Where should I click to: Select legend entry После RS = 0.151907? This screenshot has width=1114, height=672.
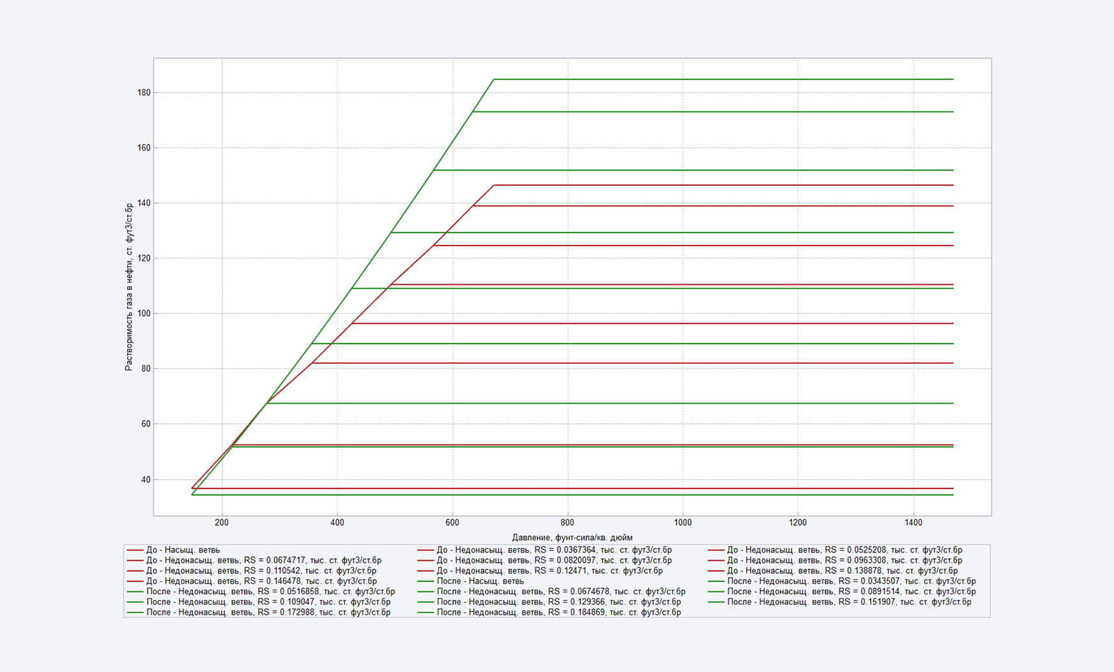(x=839, y=602)
